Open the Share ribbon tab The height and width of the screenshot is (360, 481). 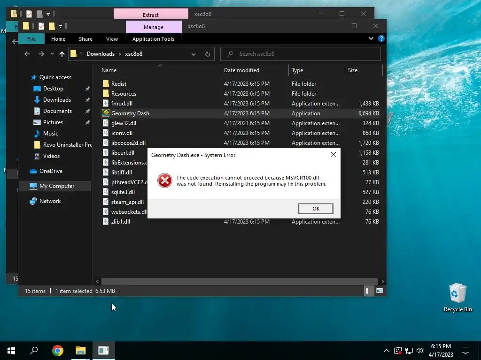(x=85, y=39)
